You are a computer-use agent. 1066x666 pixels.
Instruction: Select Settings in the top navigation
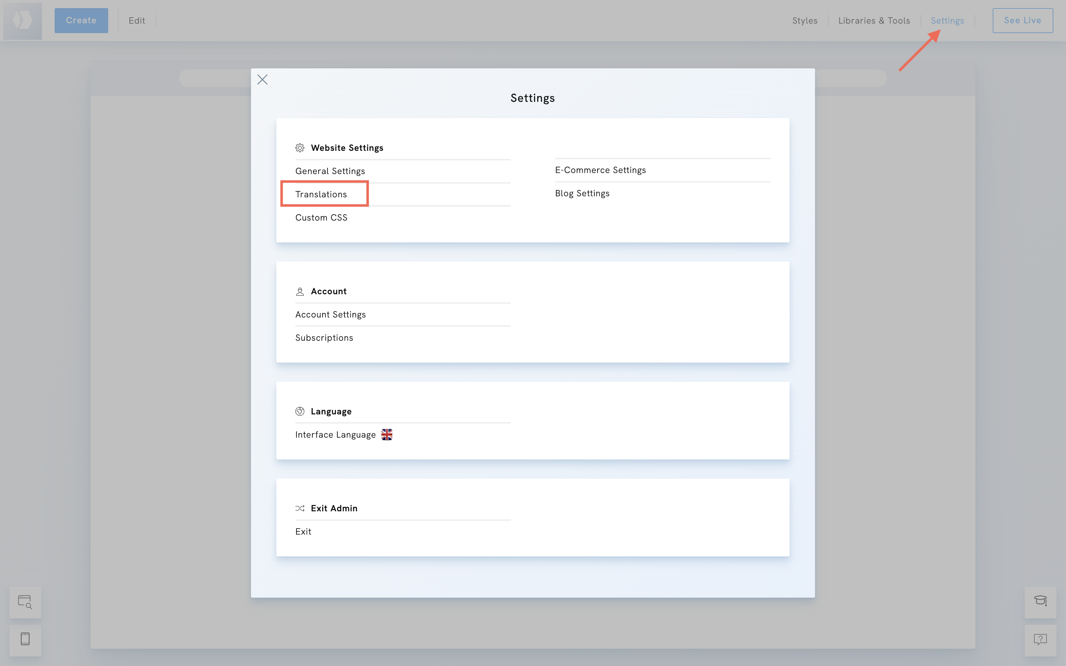[x=947, y=20]
